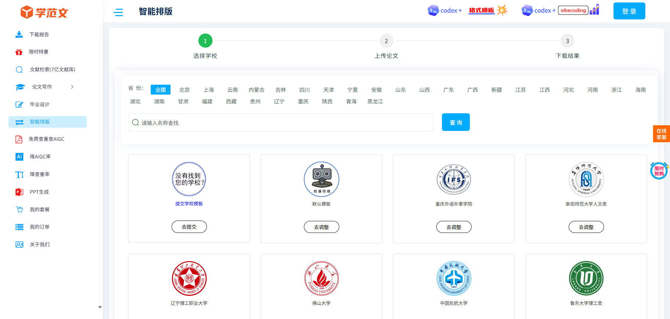The width and height of the screenshot is (670, 319).
Task: Open the limited-time offer gift icon
Action: coord(19,52)
